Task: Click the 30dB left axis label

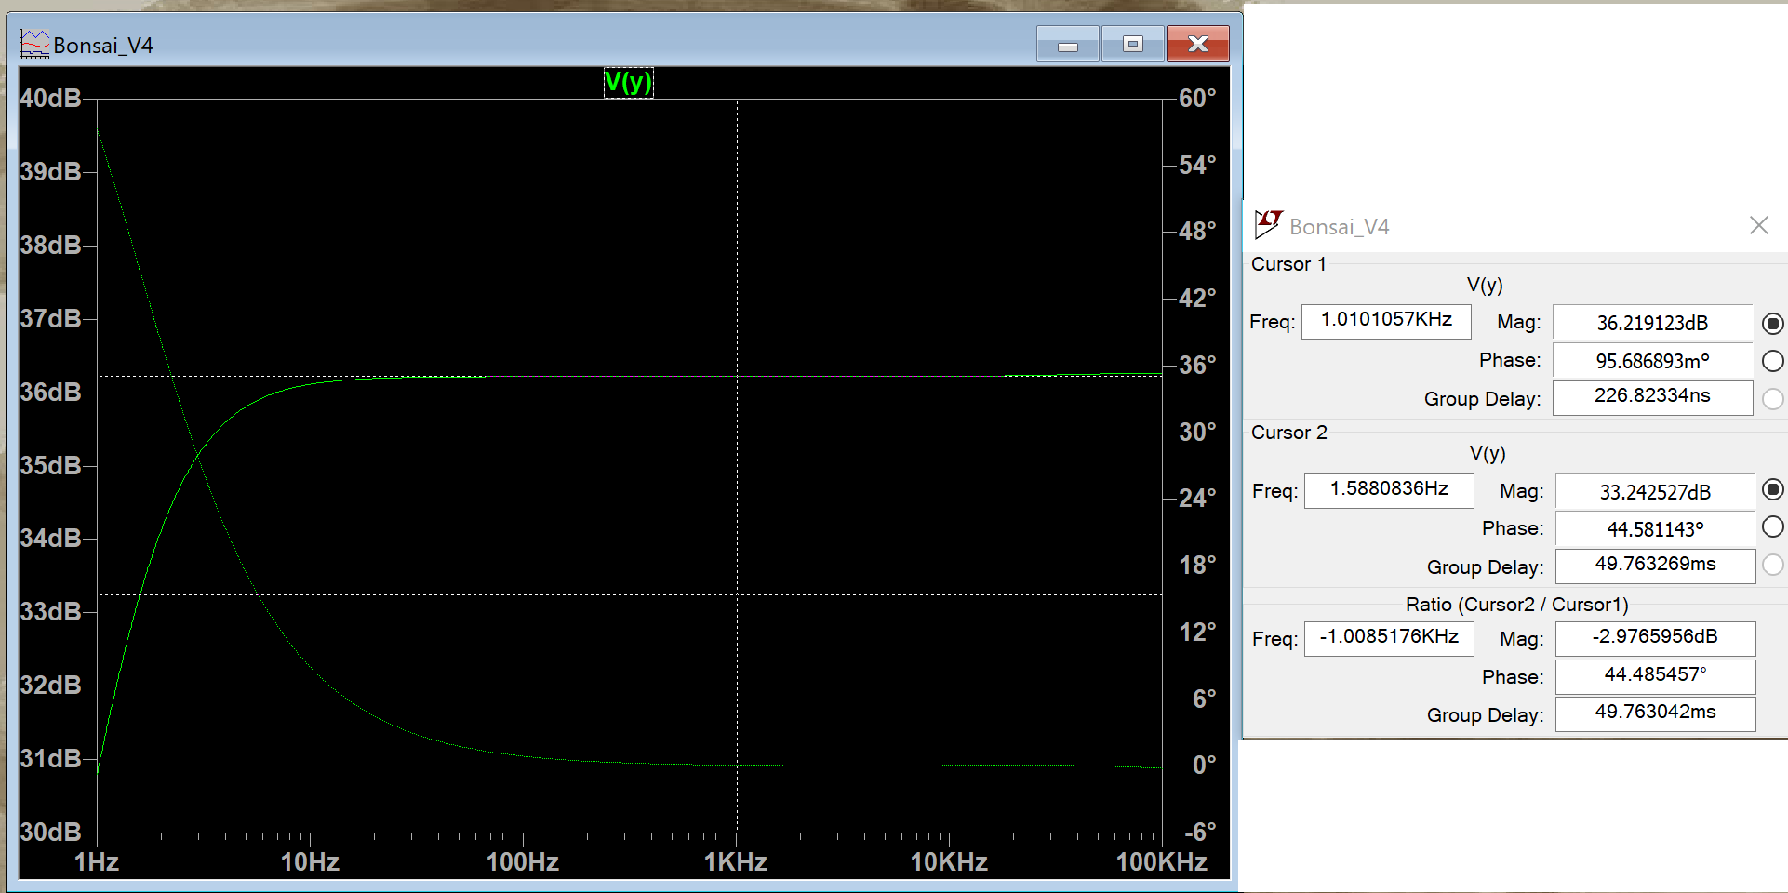Action: [51, 831]
